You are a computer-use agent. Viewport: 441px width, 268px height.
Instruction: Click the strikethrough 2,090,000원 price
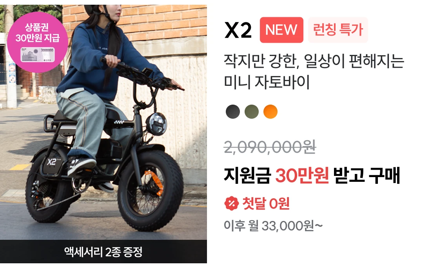[270, 147]
